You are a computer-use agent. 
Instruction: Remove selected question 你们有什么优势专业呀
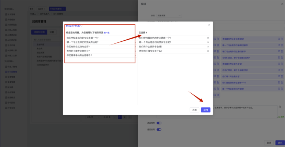[208, 46]
